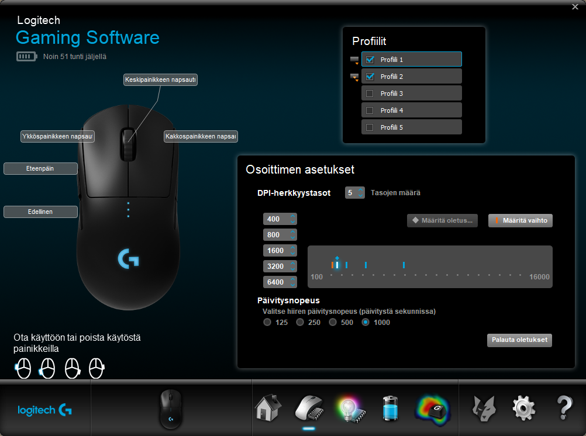Screen dimensions: 586x436
Task: Toggle the third mouse button-enable icon
Action: pos(72,368)
